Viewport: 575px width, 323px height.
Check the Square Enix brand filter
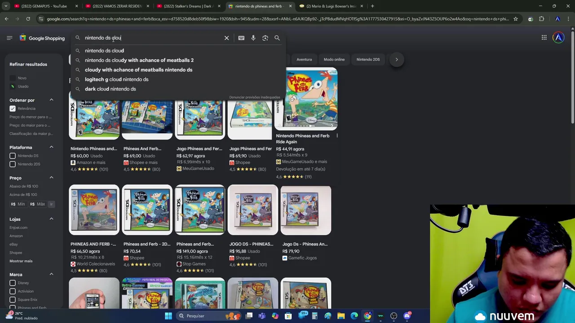pos(13,300)
